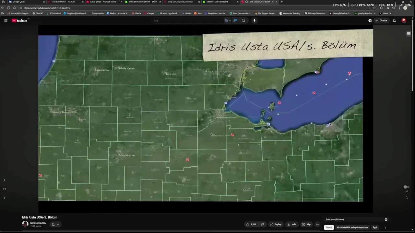Select the Tümü filter chip
The width and height of the screenshot is (415, 233).
tap(329, 227)
